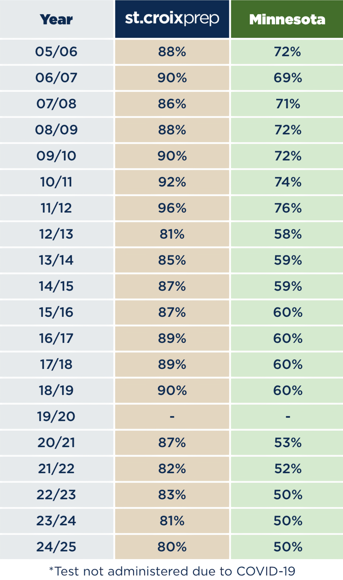Click the 96% st.croixprep value

pyautogui.click(x=172, y=208)
